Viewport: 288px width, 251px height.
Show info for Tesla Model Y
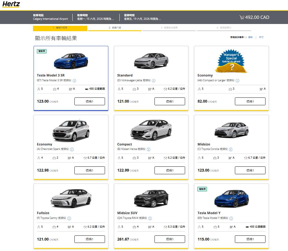click(x=231, y=218)
